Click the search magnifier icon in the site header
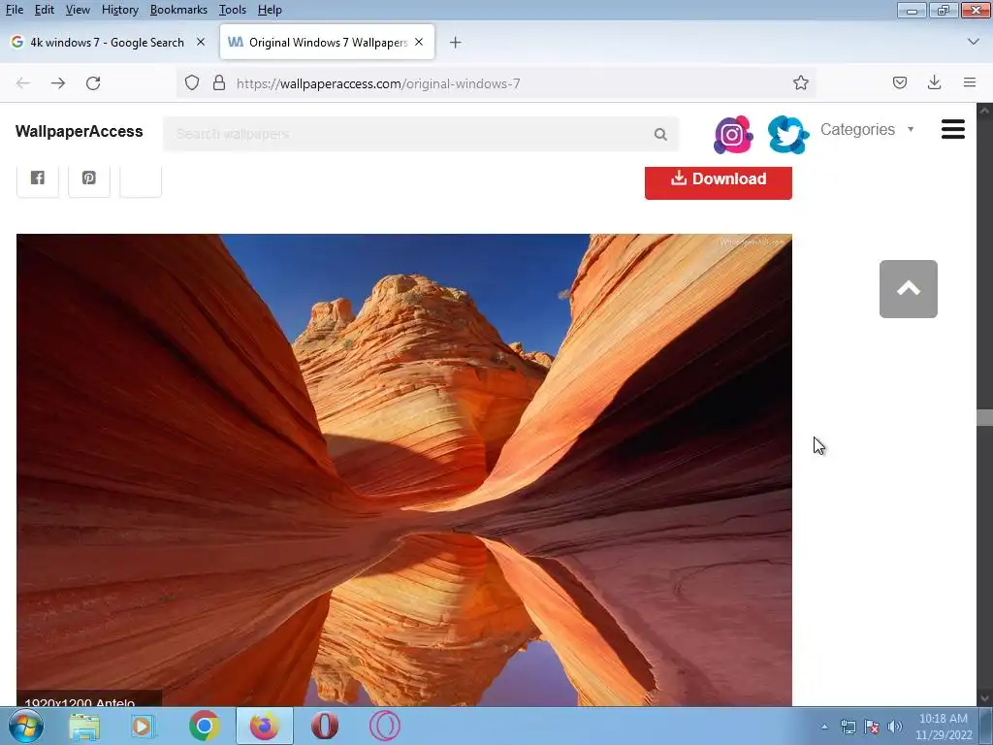 [x=660, y=134]
